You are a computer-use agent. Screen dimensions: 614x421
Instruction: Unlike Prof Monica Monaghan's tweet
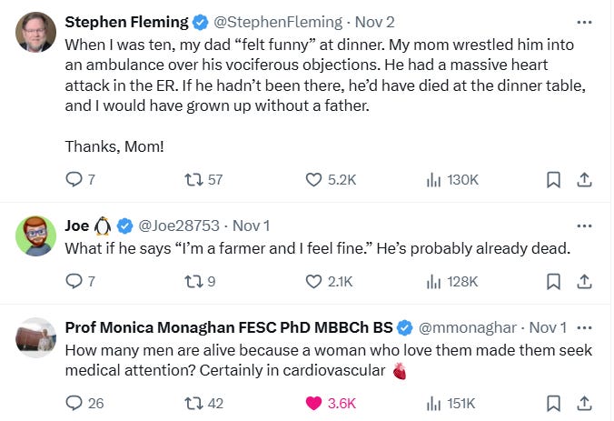click(x=313, y=403)
